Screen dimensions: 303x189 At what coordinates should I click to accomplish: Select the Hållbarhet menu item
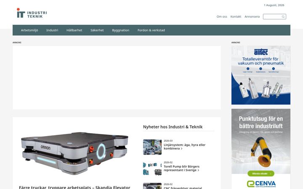74,30
